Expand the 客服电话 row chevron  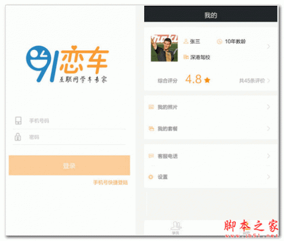[x=269, y=156]
